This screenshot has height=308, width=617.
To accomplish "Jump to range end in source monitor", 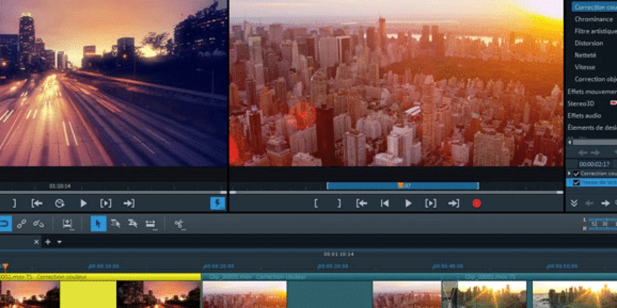I will [x=129, y=203].
